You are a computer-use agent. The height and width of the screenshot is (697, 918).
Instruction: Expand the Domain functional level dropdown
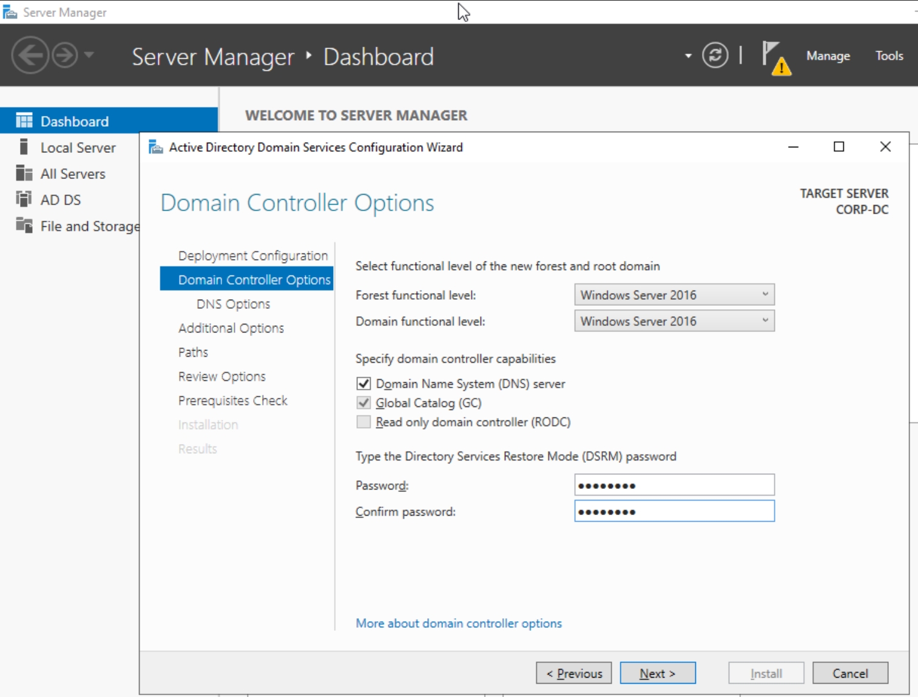(x=674, y=321)
